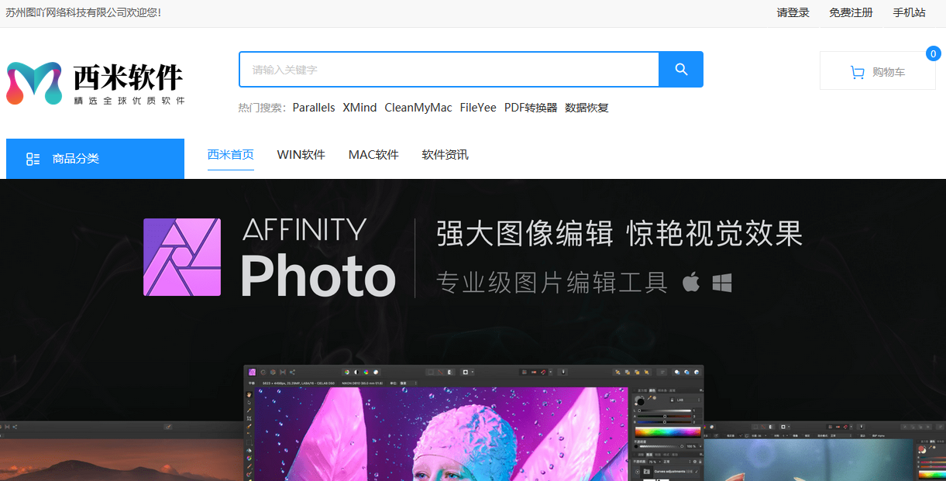Click the 免费注册 link
Image resolution: width=946 pixels, height=481 pixels.
click(850, 12)
